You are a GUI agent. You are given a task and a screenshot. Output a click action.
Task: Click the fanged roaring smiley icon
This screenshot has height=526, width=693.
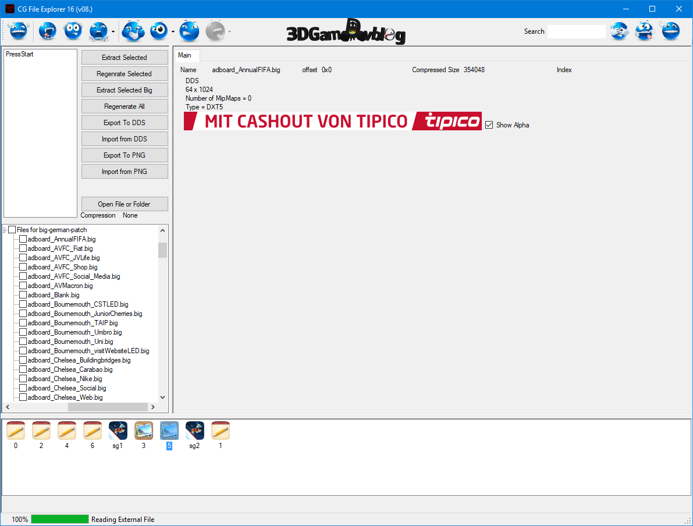point(47,31)
